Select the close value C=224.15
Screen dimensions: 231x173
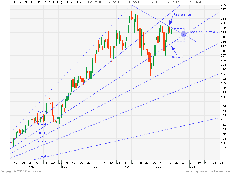click(x=175, y=2)
